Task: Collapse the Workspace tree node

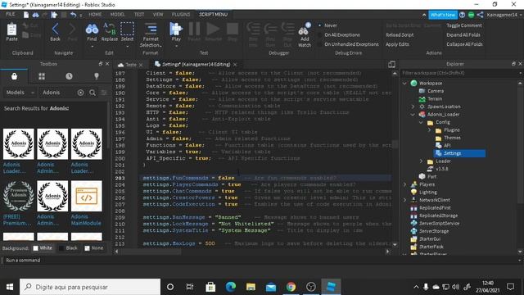Action: (x=404, y=84)
